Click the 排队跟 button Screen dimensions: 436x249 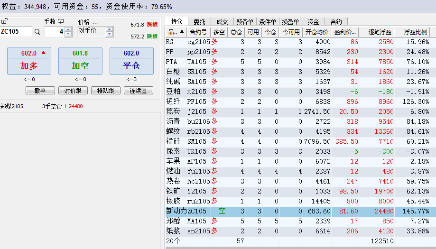pos(106,91)
